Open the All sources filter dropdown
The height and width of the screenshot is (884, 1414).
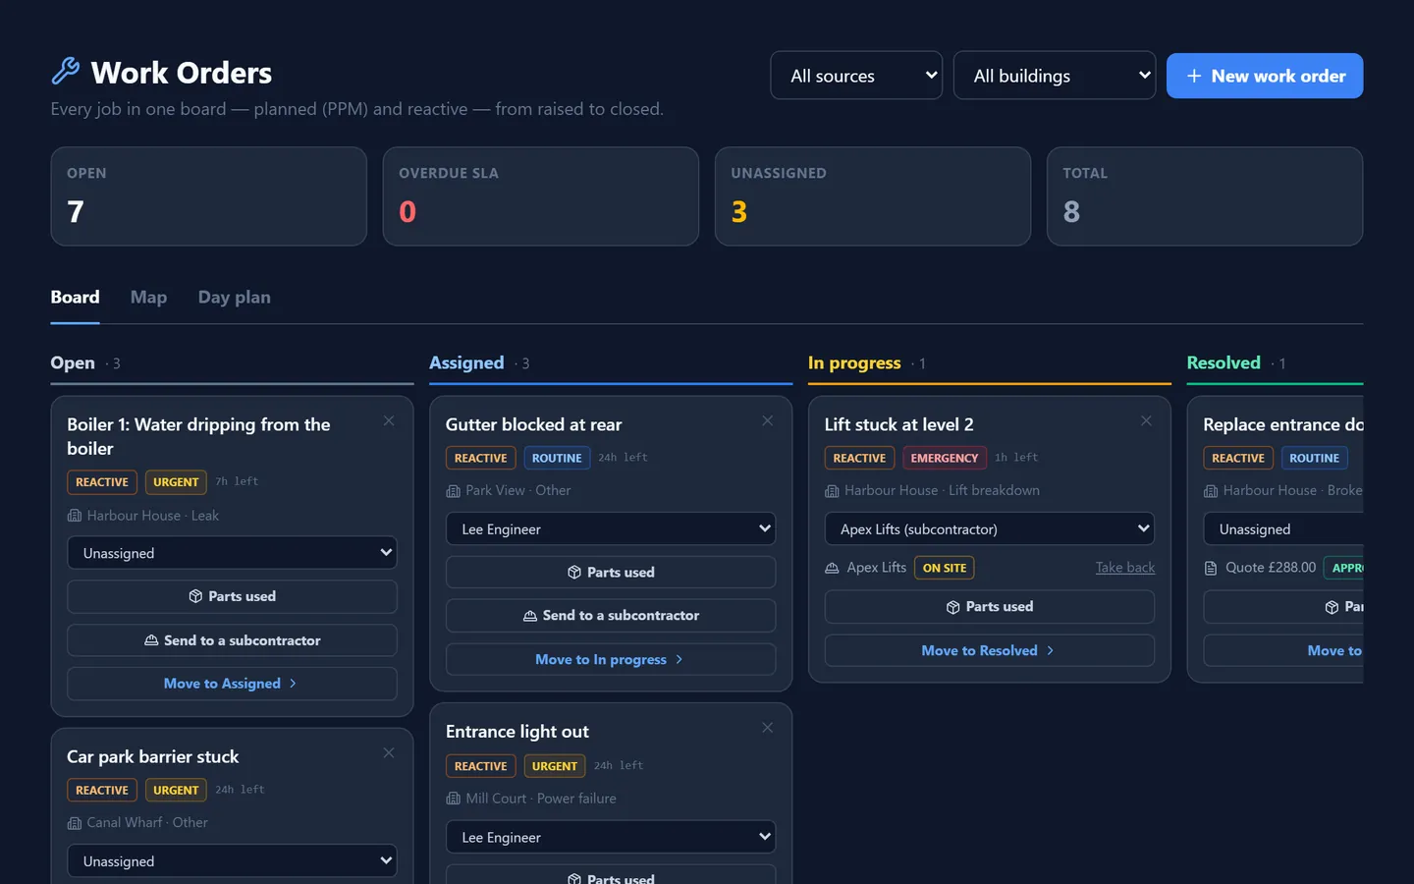pyautogui.click(x=856, y=76)
